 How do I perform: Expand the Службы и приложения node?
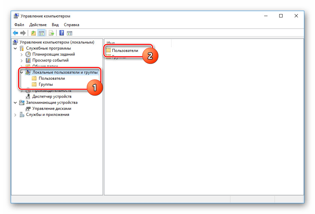15,115
